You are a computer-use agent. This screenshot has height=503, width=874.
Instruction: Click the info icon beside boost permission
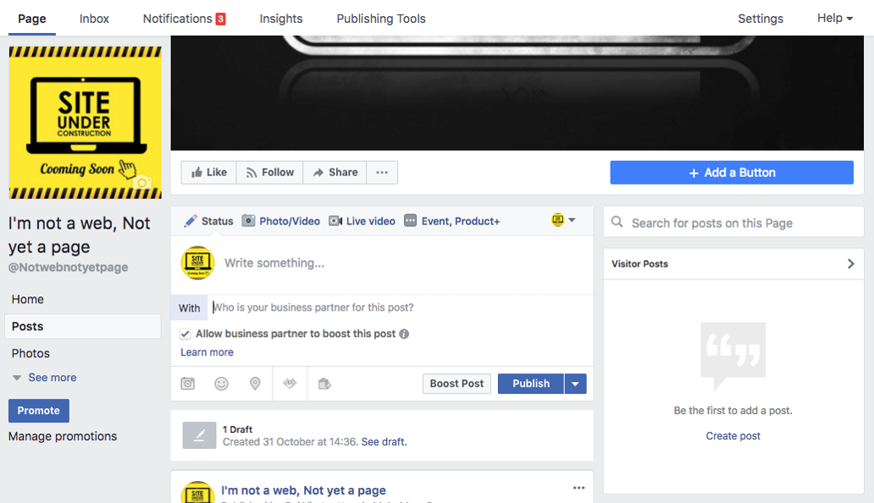click(404, 334)
